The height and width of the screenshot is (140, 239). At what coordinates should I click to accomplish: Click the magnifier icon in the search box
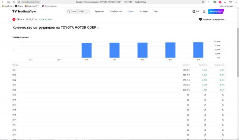(x=69, y=12)
